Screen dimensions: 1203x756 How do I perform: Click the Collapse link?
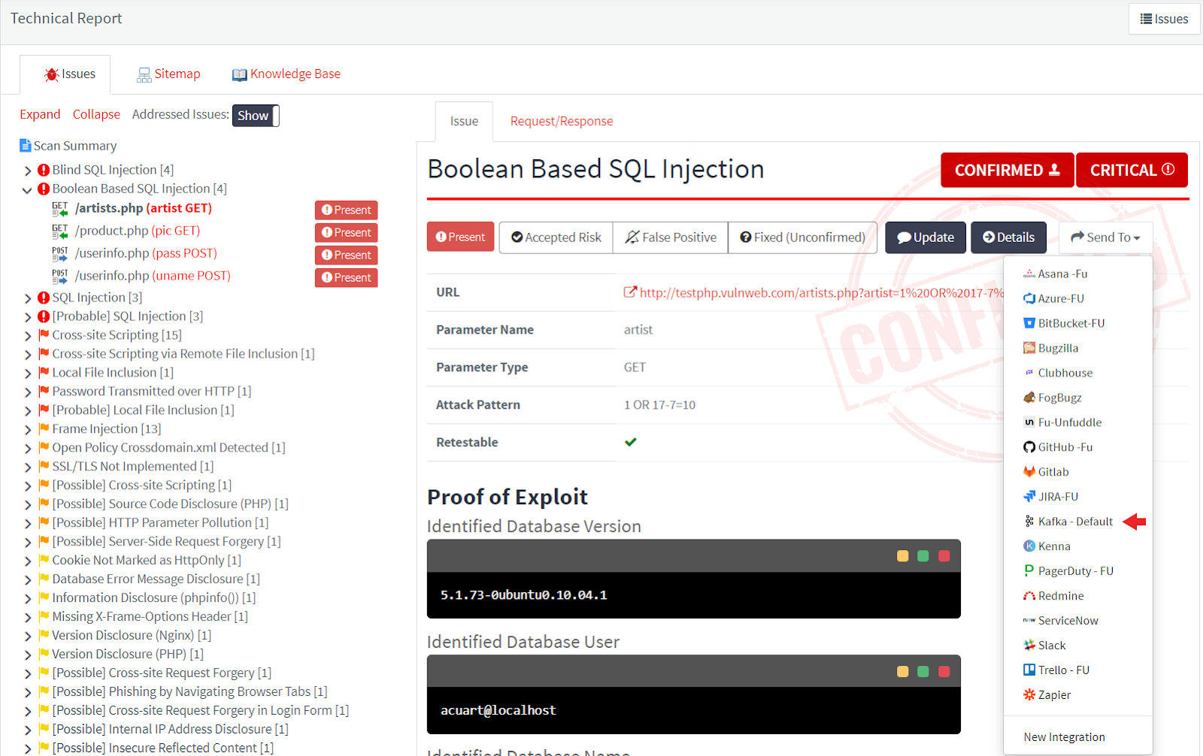click(96, 114)
